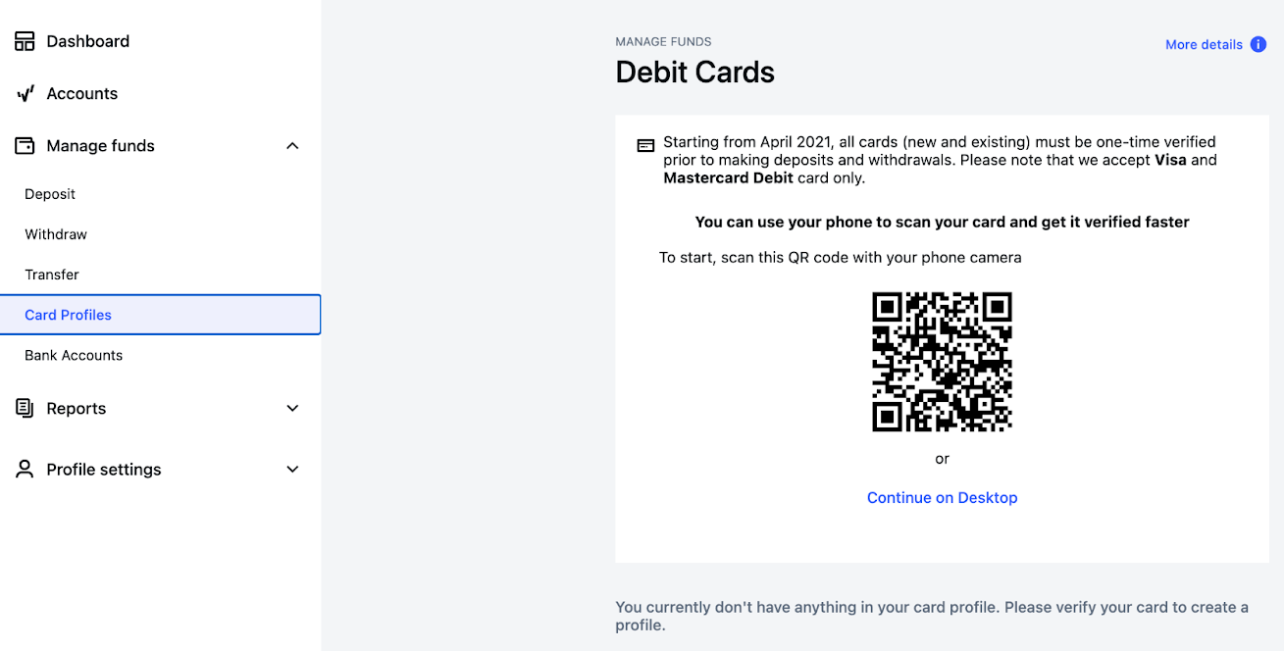This screenshot has height=651, width=1284.
Task: Click the QR code image
Action: coord(942,362)
